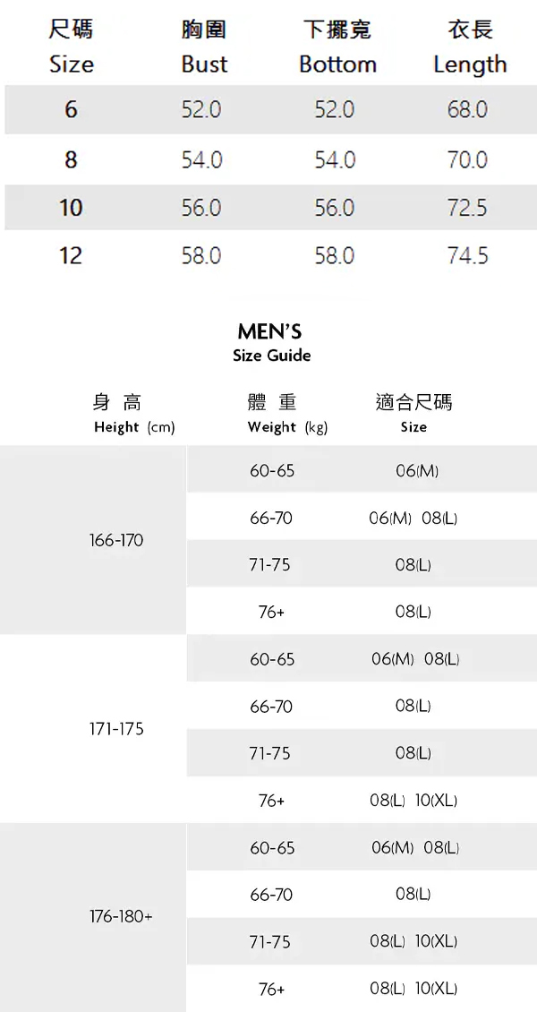Viewport: 537px width, 1012px height.
Task: Select the 70.0 length value
Action: point(467,159)
